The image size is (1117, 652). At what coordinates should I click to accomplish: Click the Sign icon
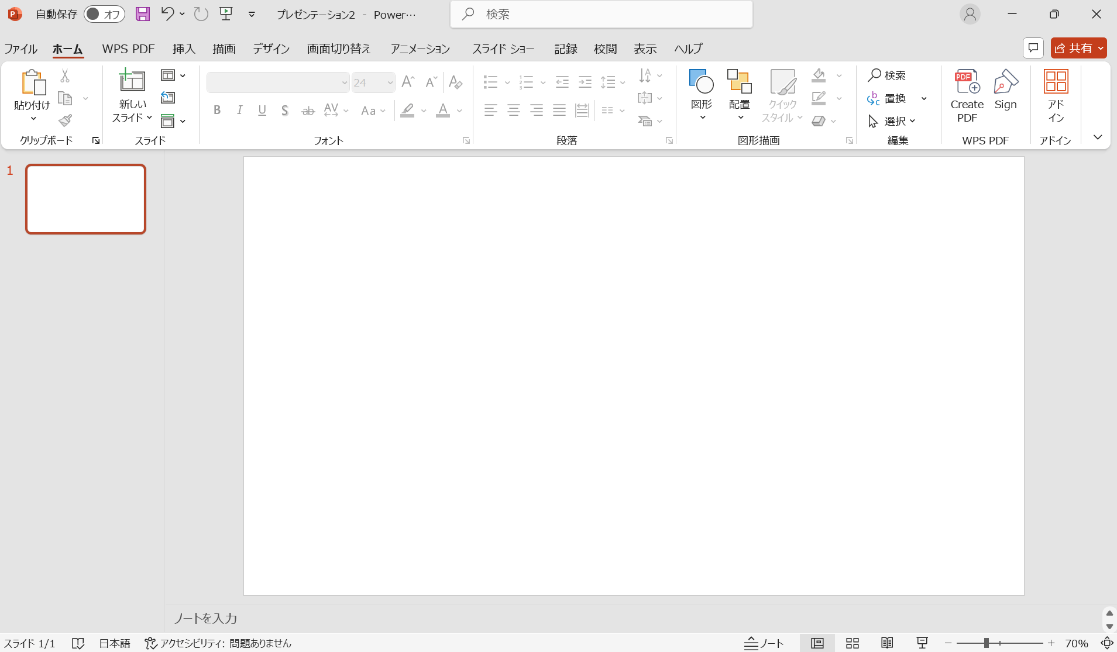1006,94
